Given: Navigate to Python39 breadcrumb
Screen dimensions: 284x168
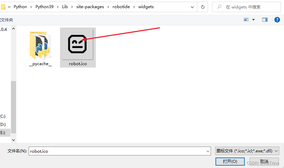Looking at the screenshot, I should [x=44, y=7].
